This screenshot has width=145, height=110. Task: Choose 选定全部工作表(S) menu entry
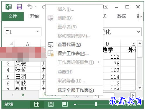(x=76, y=90)
